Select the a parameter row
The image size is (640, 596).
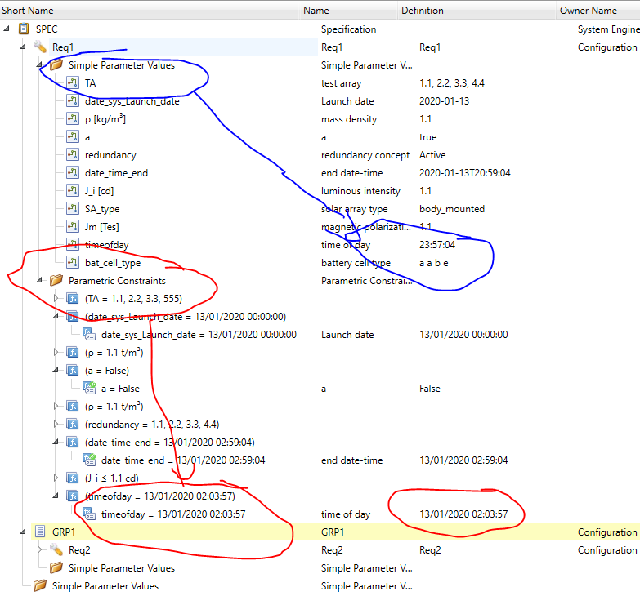[87, 137]
